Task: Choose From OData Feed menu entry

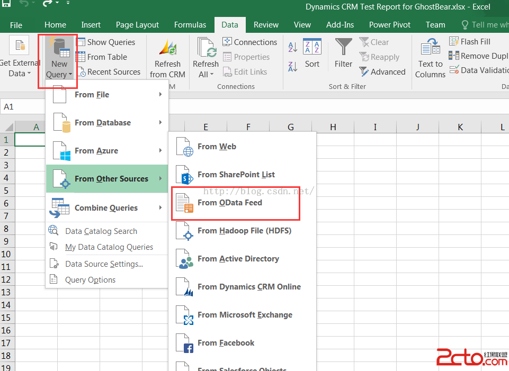Action: (242, 203)
